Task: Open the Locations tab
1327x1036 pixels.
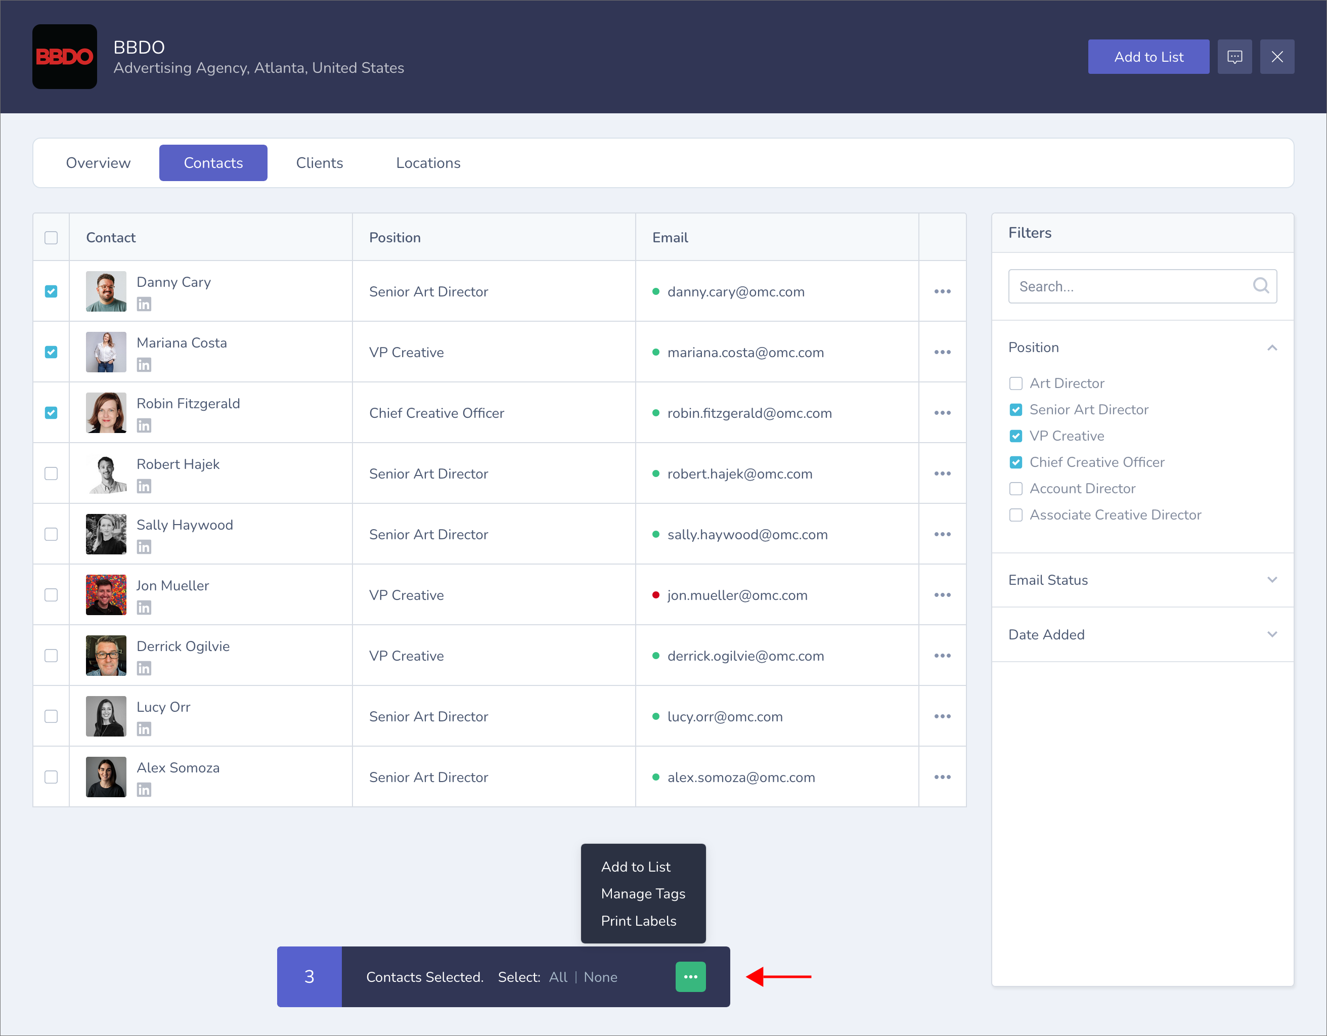Action: (428, 163)
